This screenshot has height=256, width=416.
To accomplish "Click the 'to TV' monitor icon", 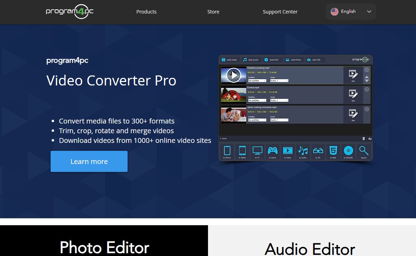I will [x=257, y=151].
